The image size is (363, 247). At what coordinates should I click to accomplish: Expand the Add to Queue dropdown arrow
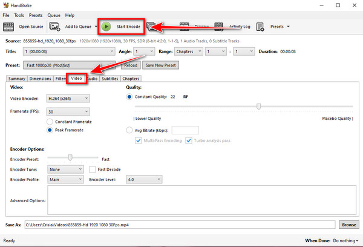click(x=96, y=27)
